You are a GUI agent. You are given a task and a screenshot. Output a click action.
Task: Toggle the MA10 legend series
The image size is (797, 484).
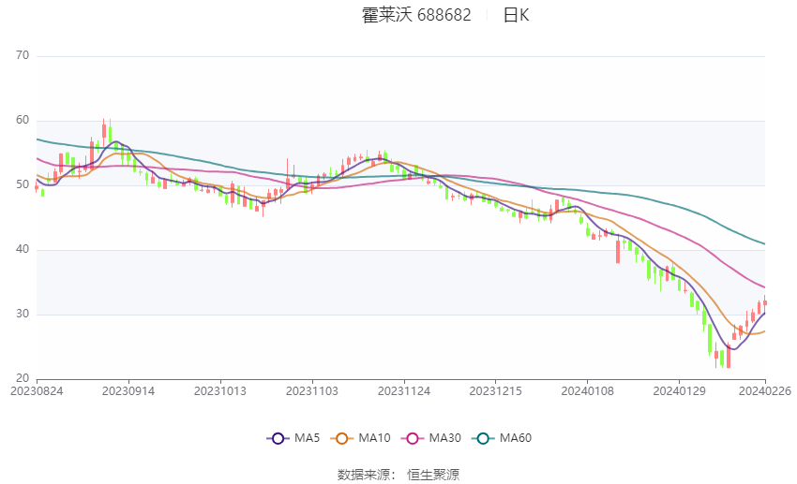click(x=360, y=438)
